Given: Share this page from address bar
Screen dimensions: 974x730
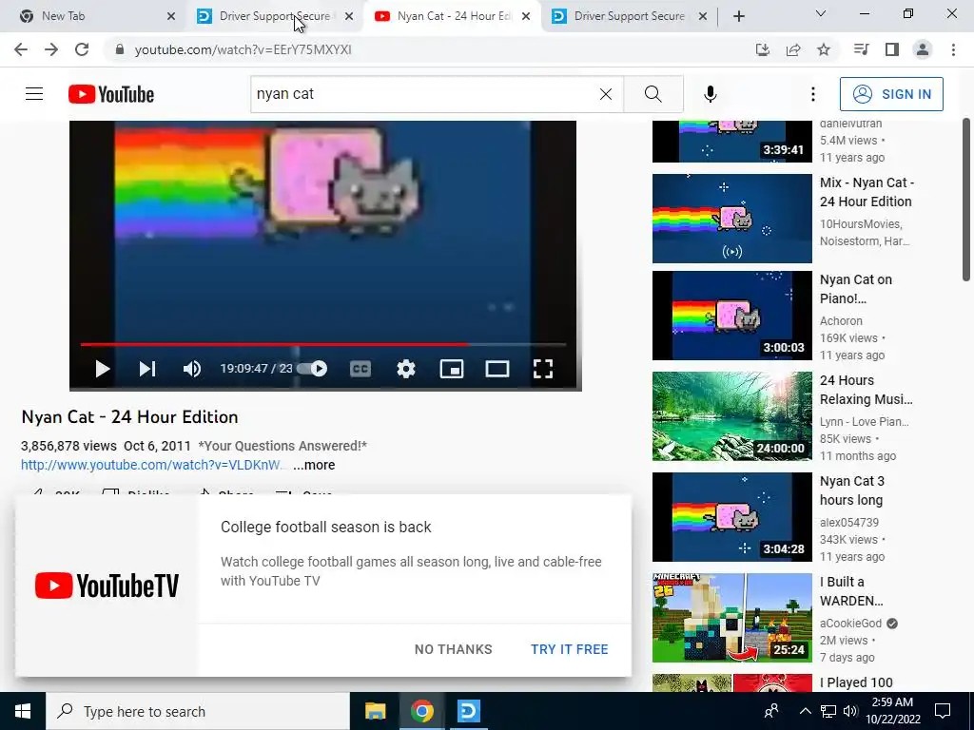Looking at the screenshot, I should click(x=793, y=49).
